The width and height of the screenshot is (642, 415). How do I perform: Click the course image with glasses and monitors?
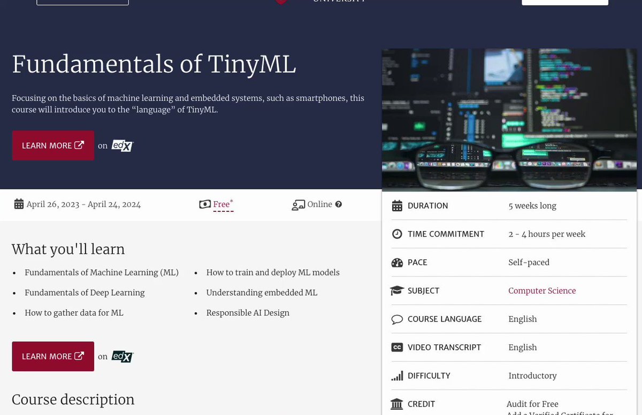(509, 119)
